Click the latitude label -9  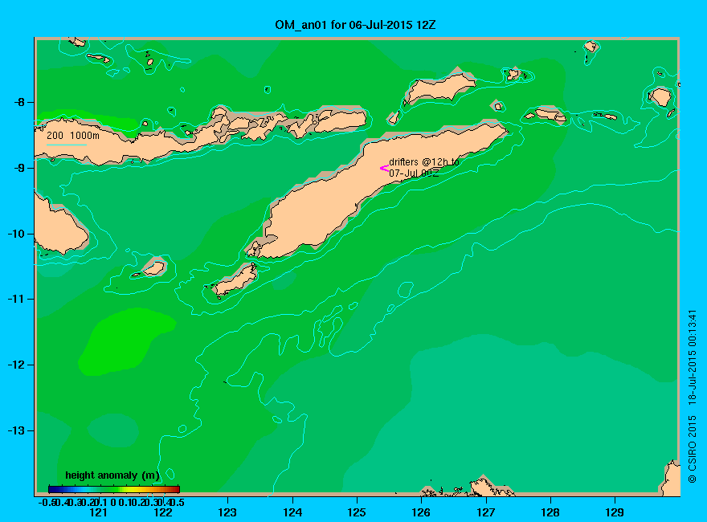coord(19,168)
